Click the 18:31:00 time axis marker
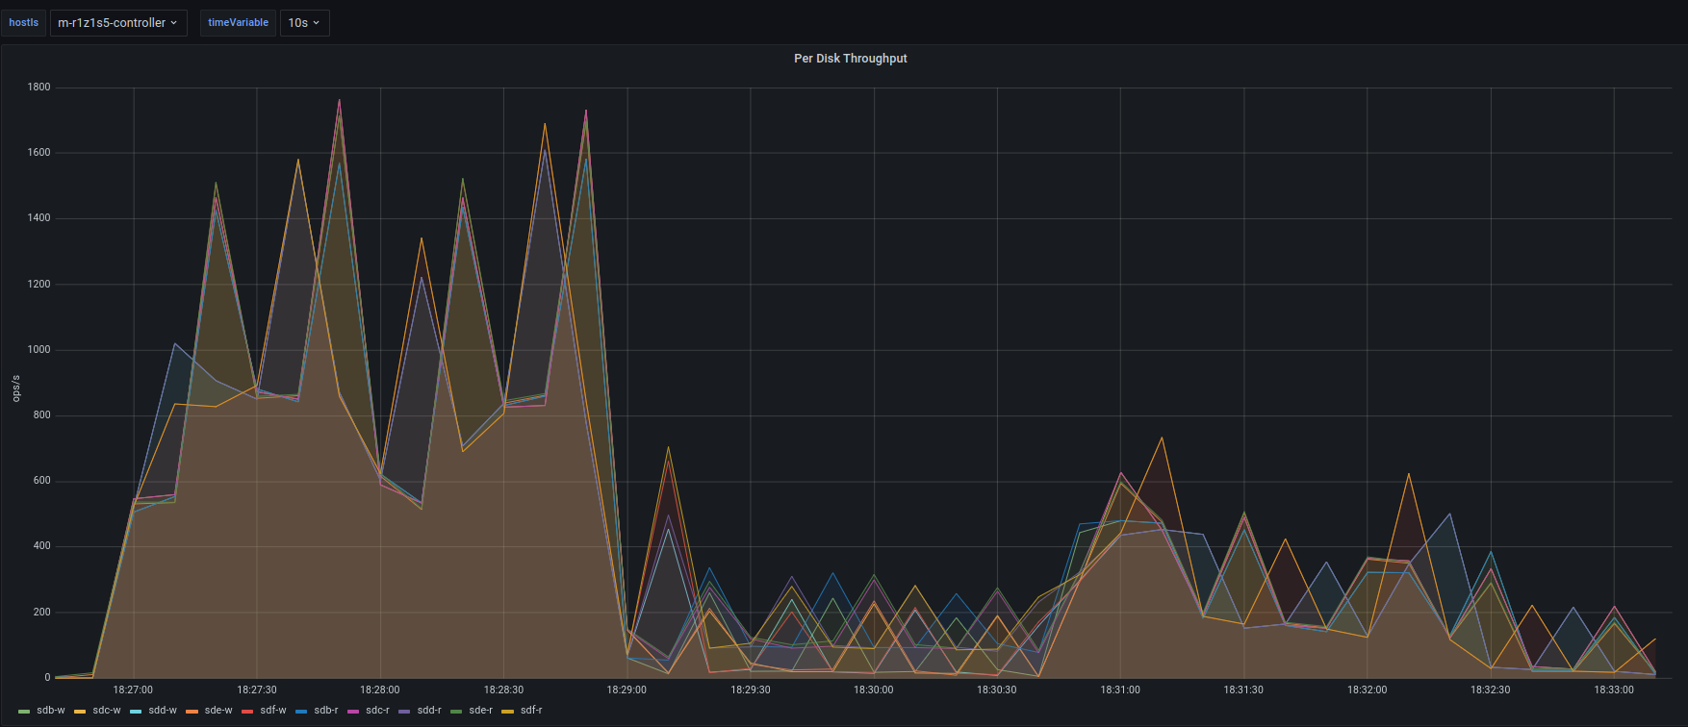The width and height of the screenshot is (1688, 727). [x=1120, y=689]
